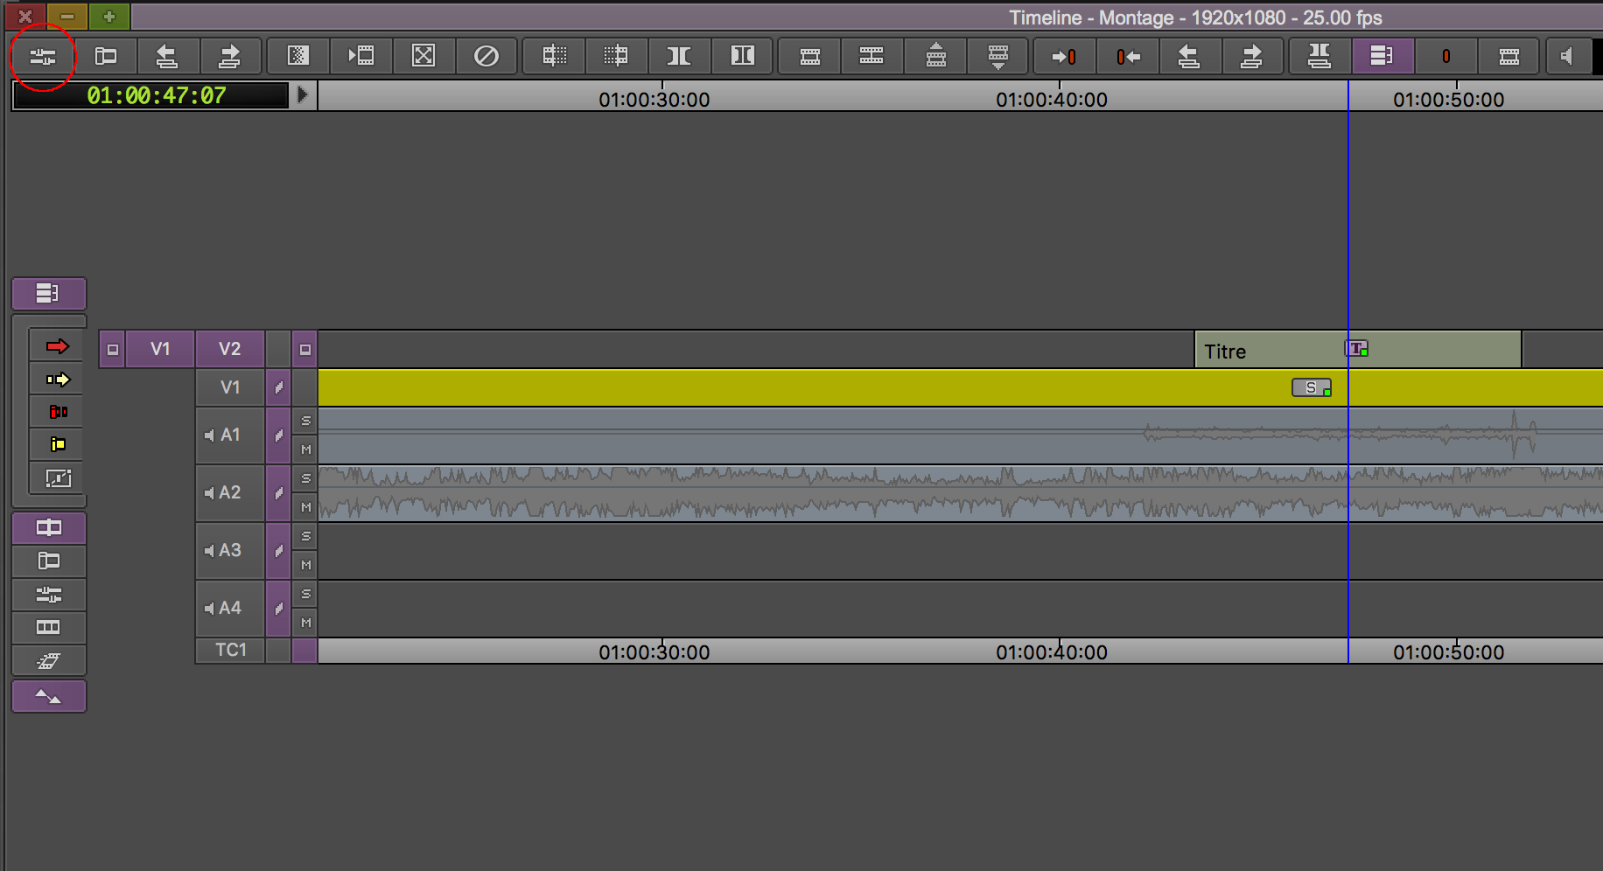Screen dimensions: 1603x871
Task: Toggle the Smart Tool palette header button
Action: coord(49,294)
